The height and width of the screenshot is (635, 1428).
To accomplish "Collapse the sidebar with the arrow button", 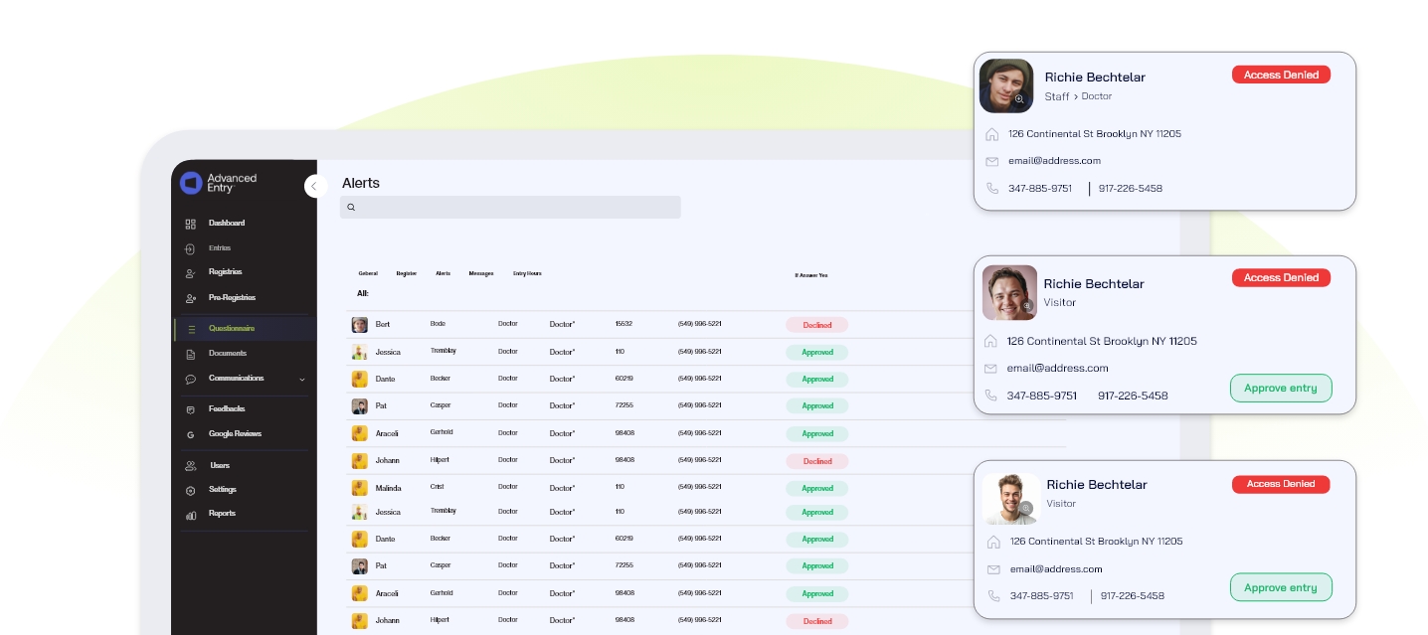I will pos(315,186).
